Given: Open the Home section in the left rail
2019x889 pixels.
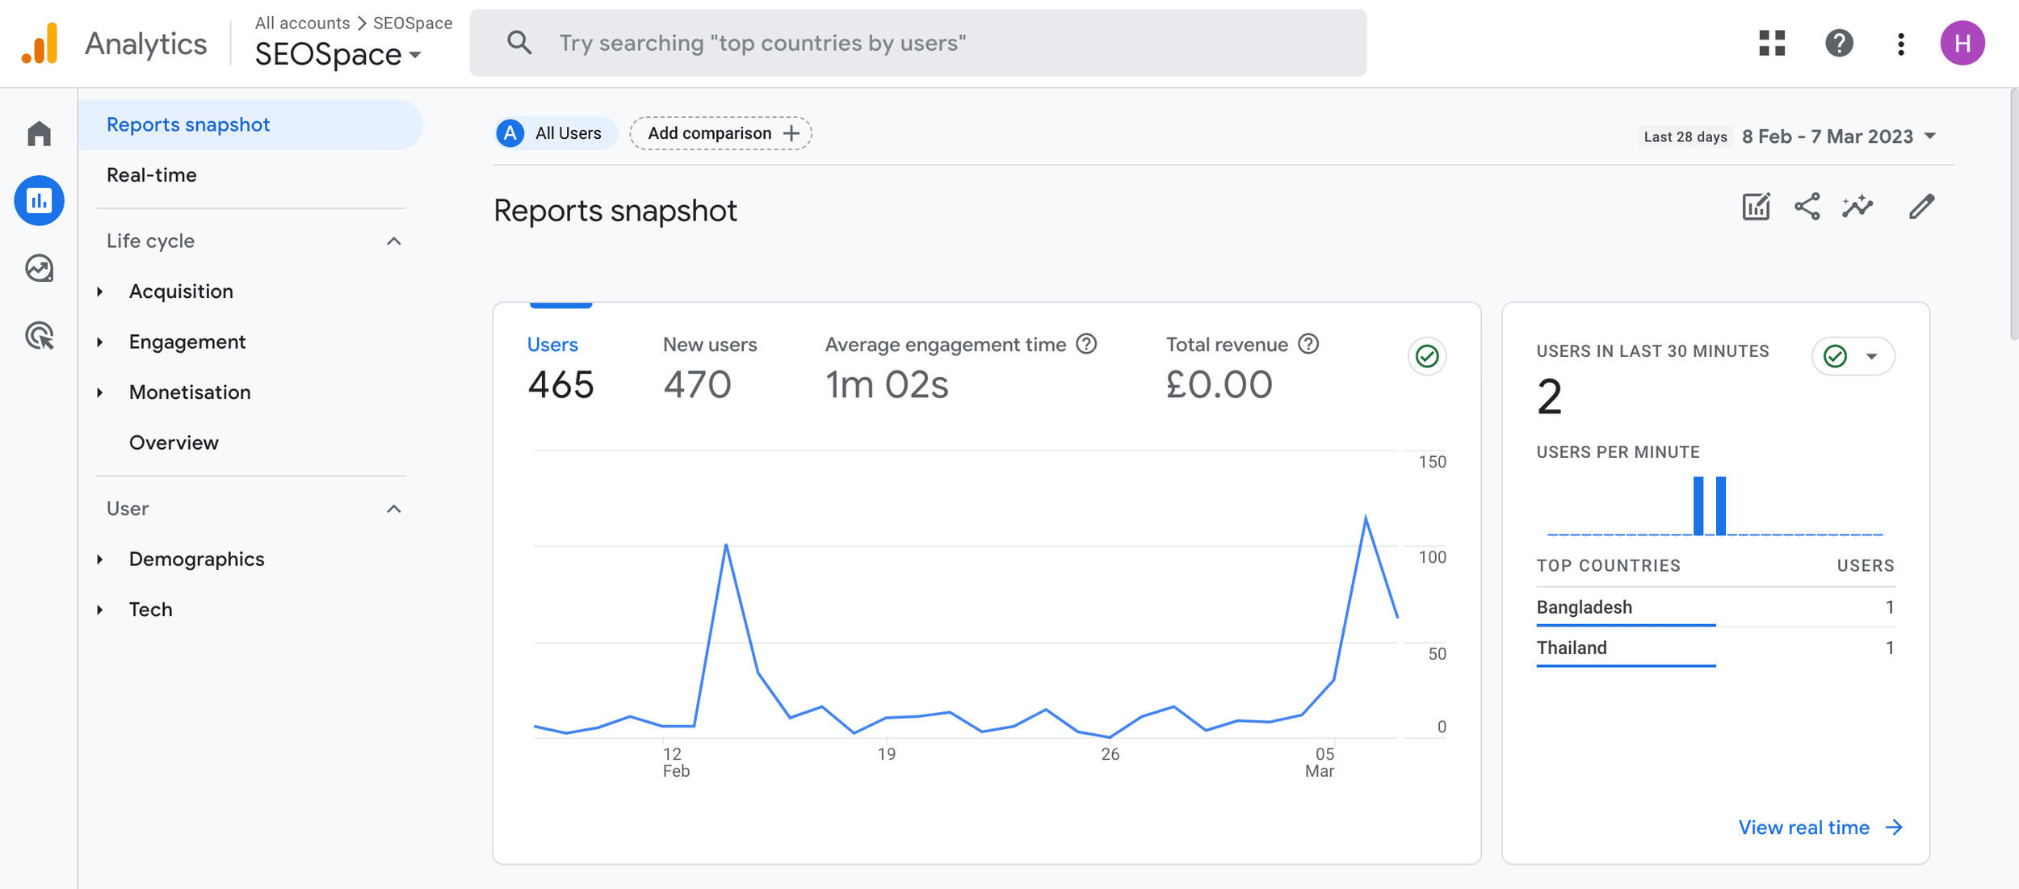Looking at the screenshot, I should click(x=39, y=133).
